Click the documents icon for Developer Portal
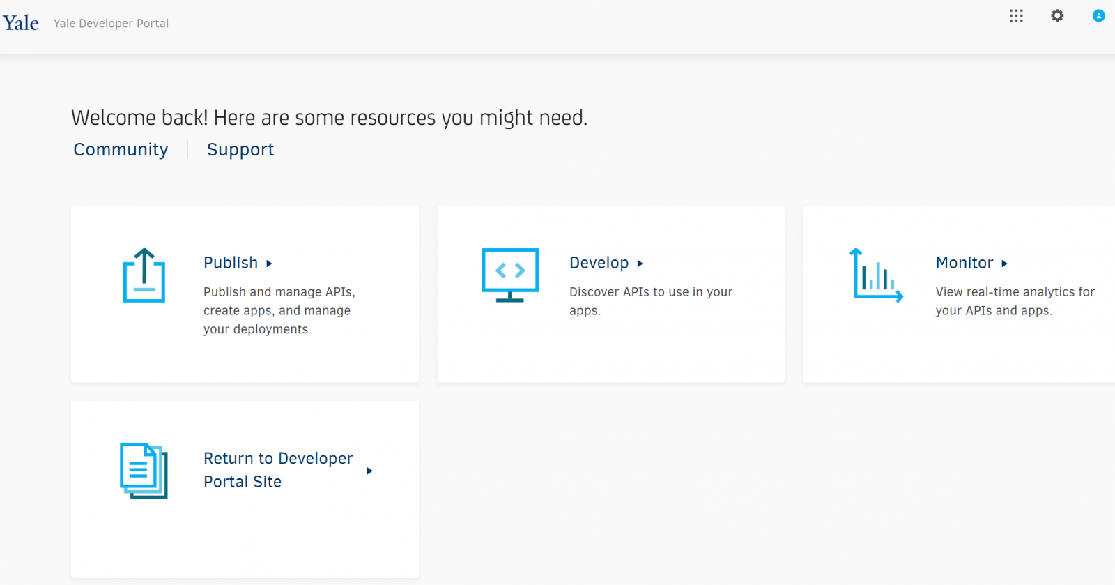 [x=144, y=471]
